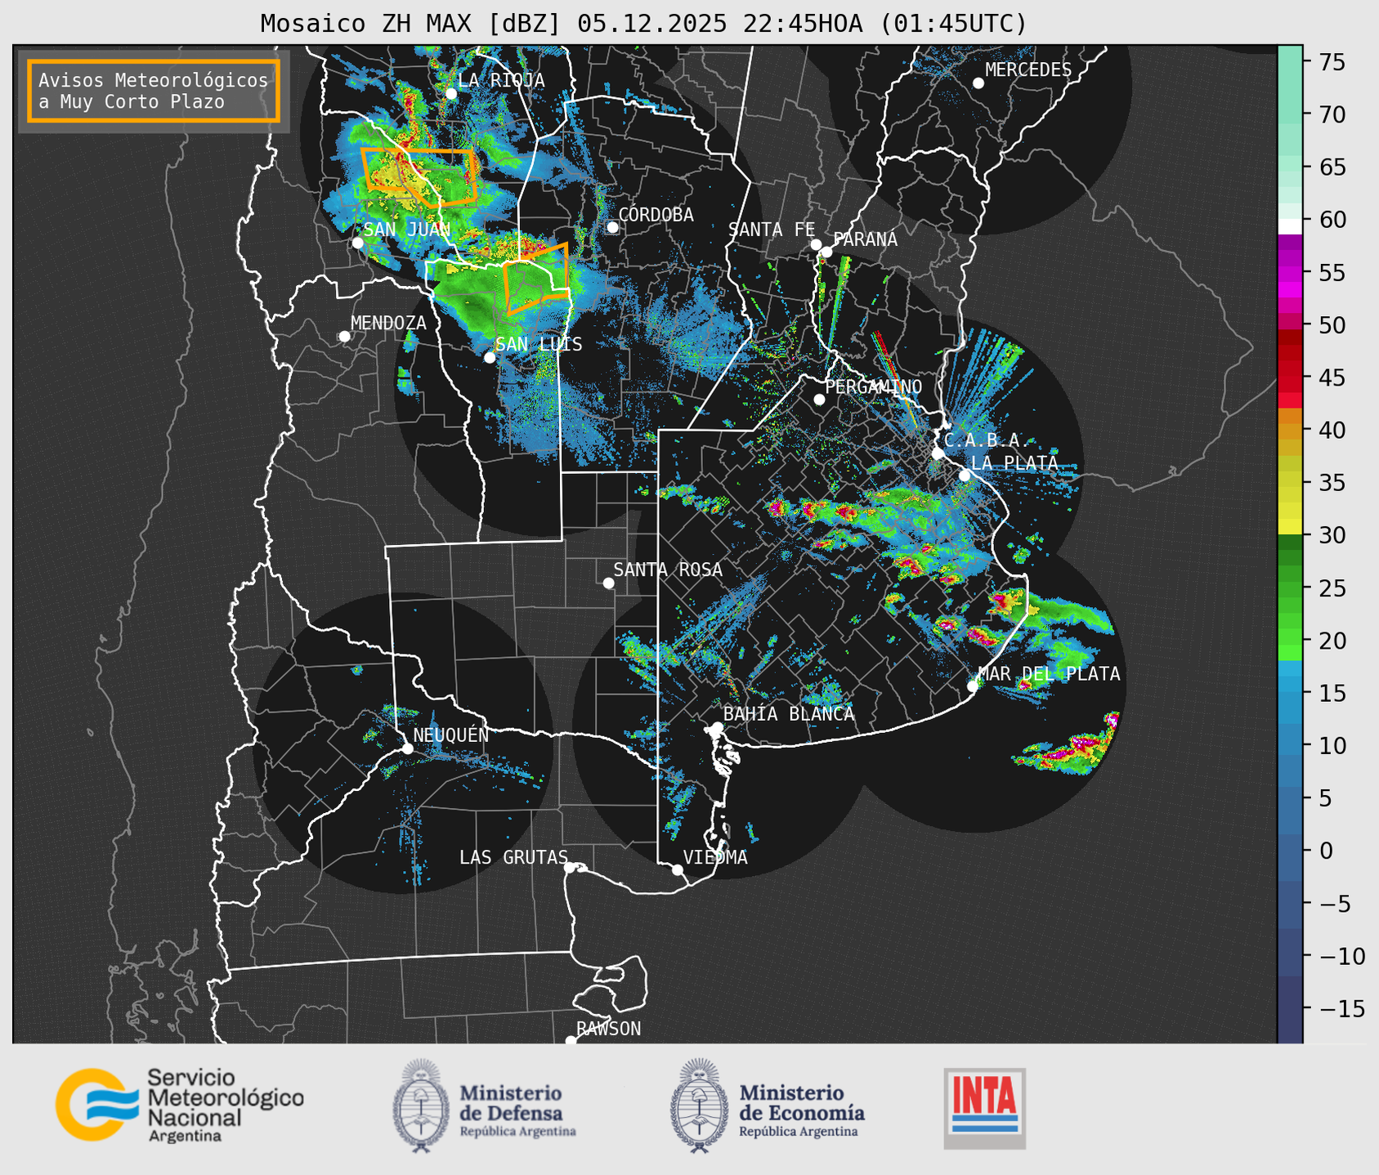Click the MENDOZA city marker dot
The image size is (1379, 1175).
pos(344,337)
